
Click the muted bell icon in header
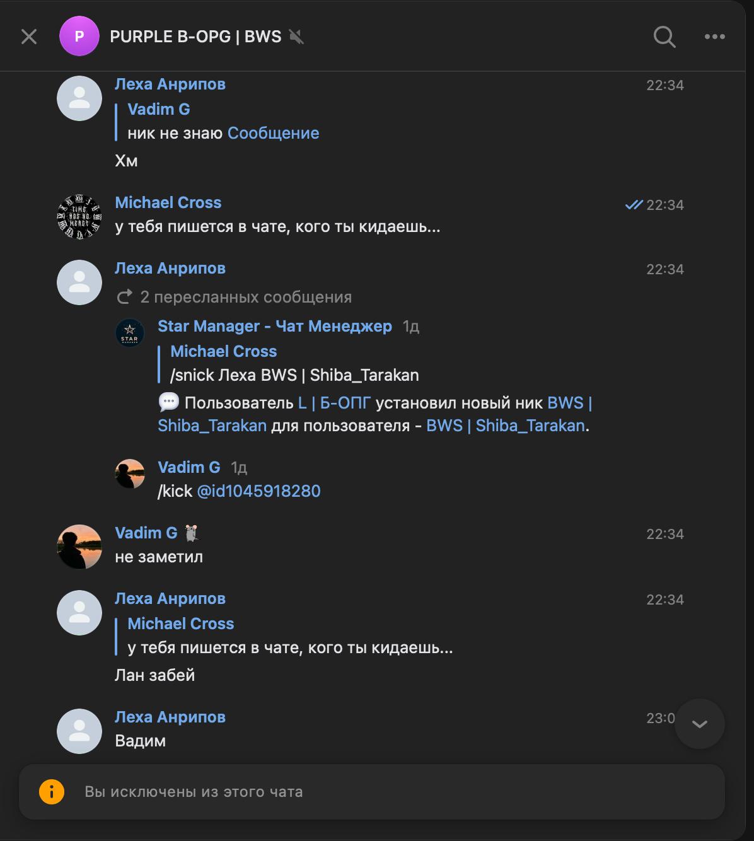coord(296,37)
